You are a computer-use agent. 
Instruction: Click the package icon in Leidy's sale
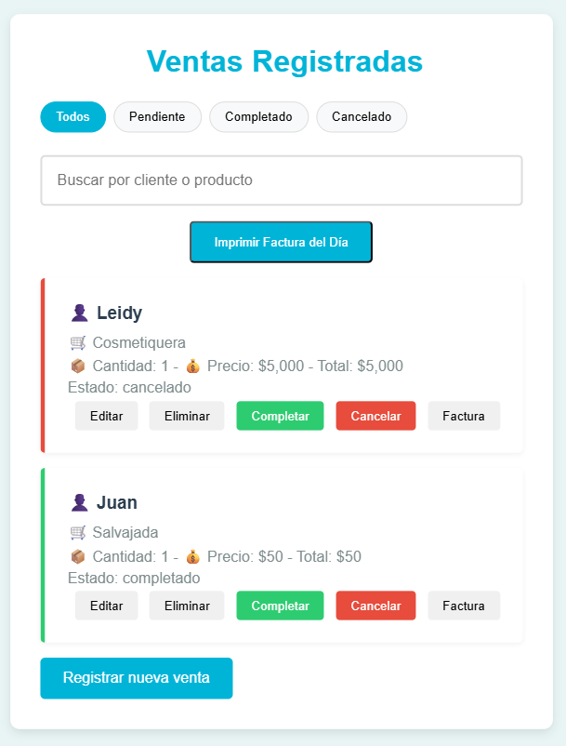78,366
